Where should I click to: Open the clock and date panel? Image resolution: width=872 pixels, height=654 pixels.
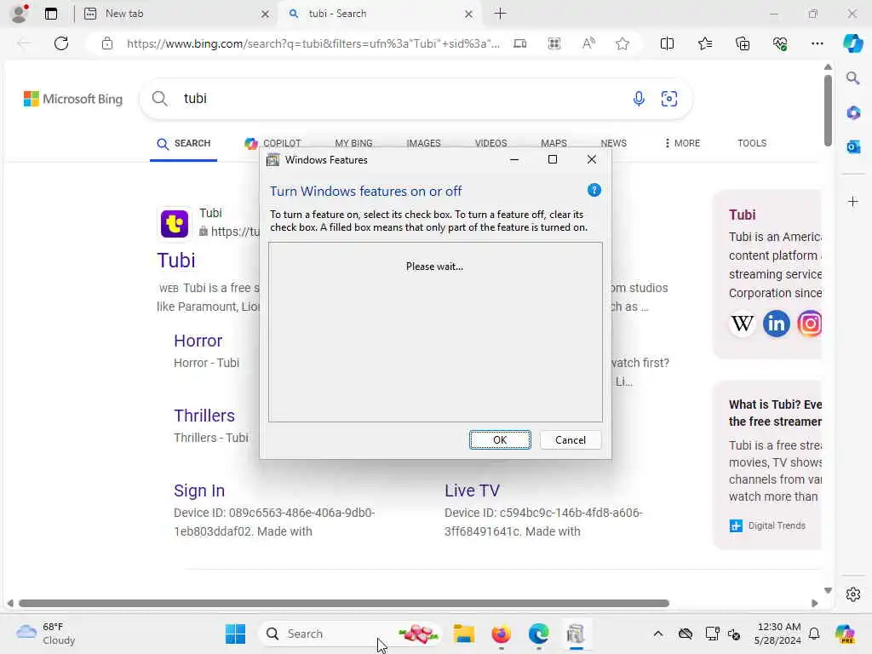pos(777,634)
